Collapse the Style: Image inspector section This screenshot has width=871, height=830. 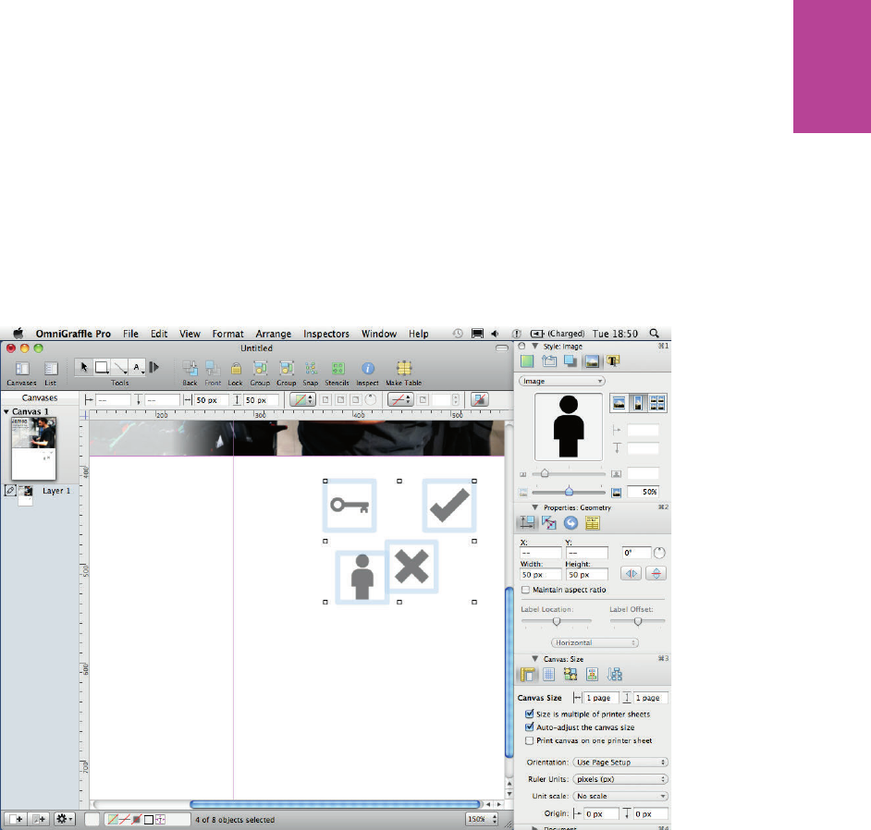[535, 346]
